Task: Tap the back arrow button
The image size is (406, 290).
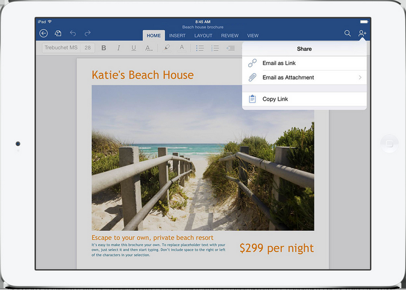Action: tap(43, 34)
